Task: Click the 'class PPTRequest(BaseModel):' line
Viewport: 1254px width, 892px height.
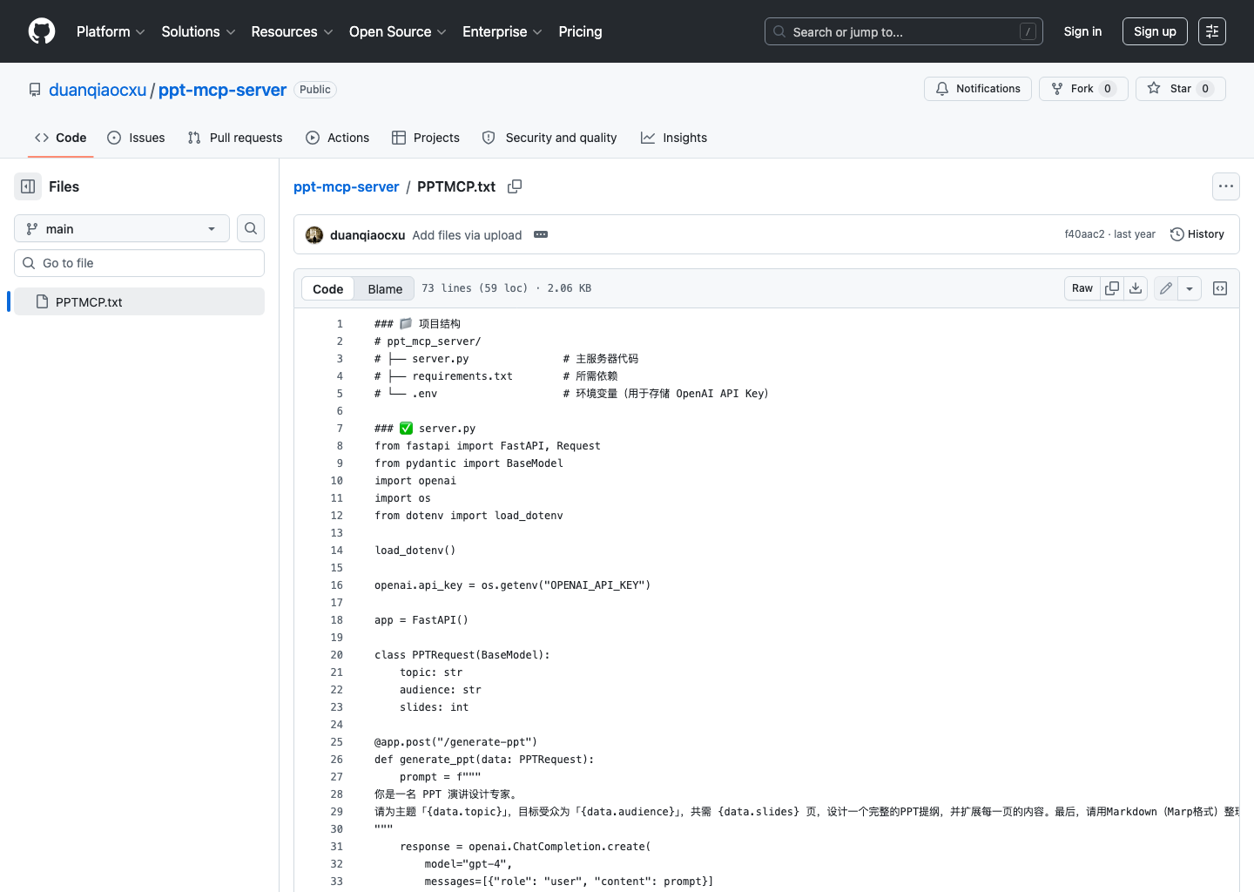Action: point(462,655)
